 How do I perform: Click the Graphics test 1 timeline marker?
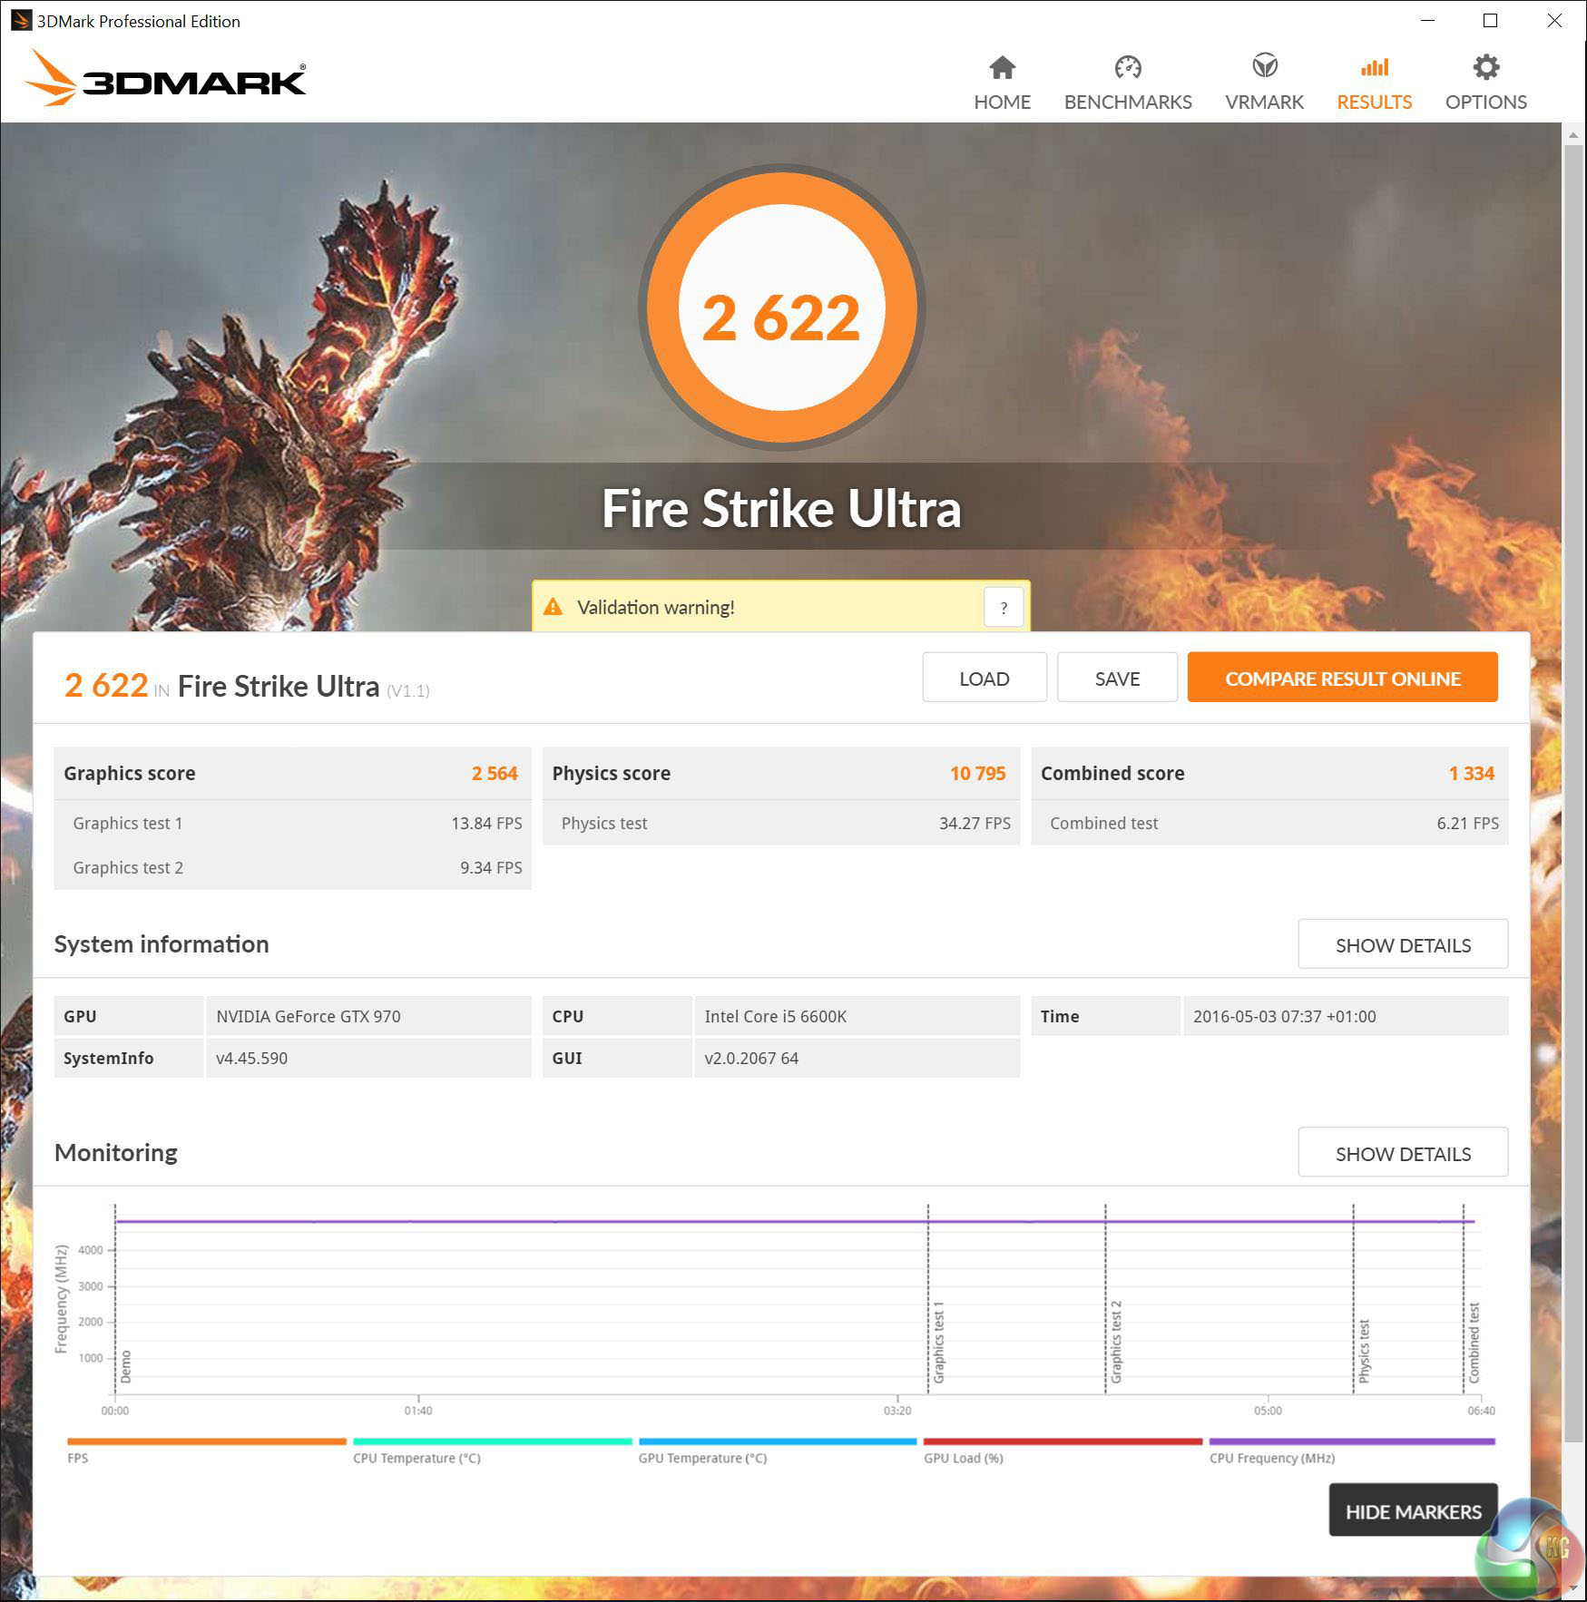point(939,1343)
